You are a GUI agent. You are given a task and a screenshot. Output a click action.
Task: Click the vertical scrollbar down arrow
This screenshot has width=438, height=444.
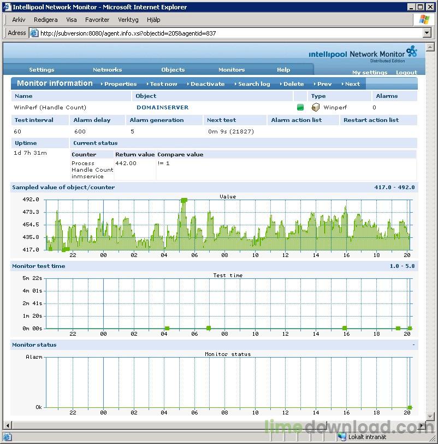click(x=430, y=416)
